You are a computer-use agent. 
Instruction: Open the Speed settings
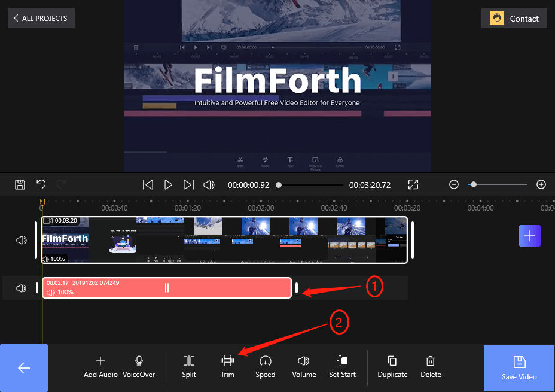266,367
